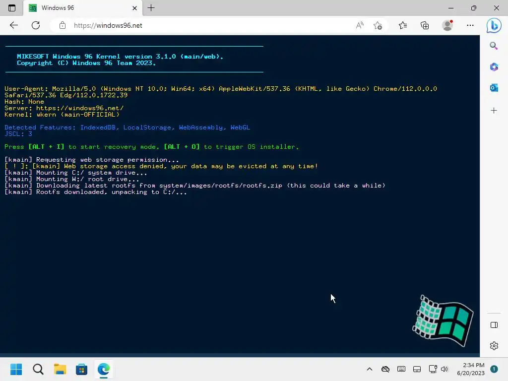Close the Windows 96 tab

coord(135,8)
